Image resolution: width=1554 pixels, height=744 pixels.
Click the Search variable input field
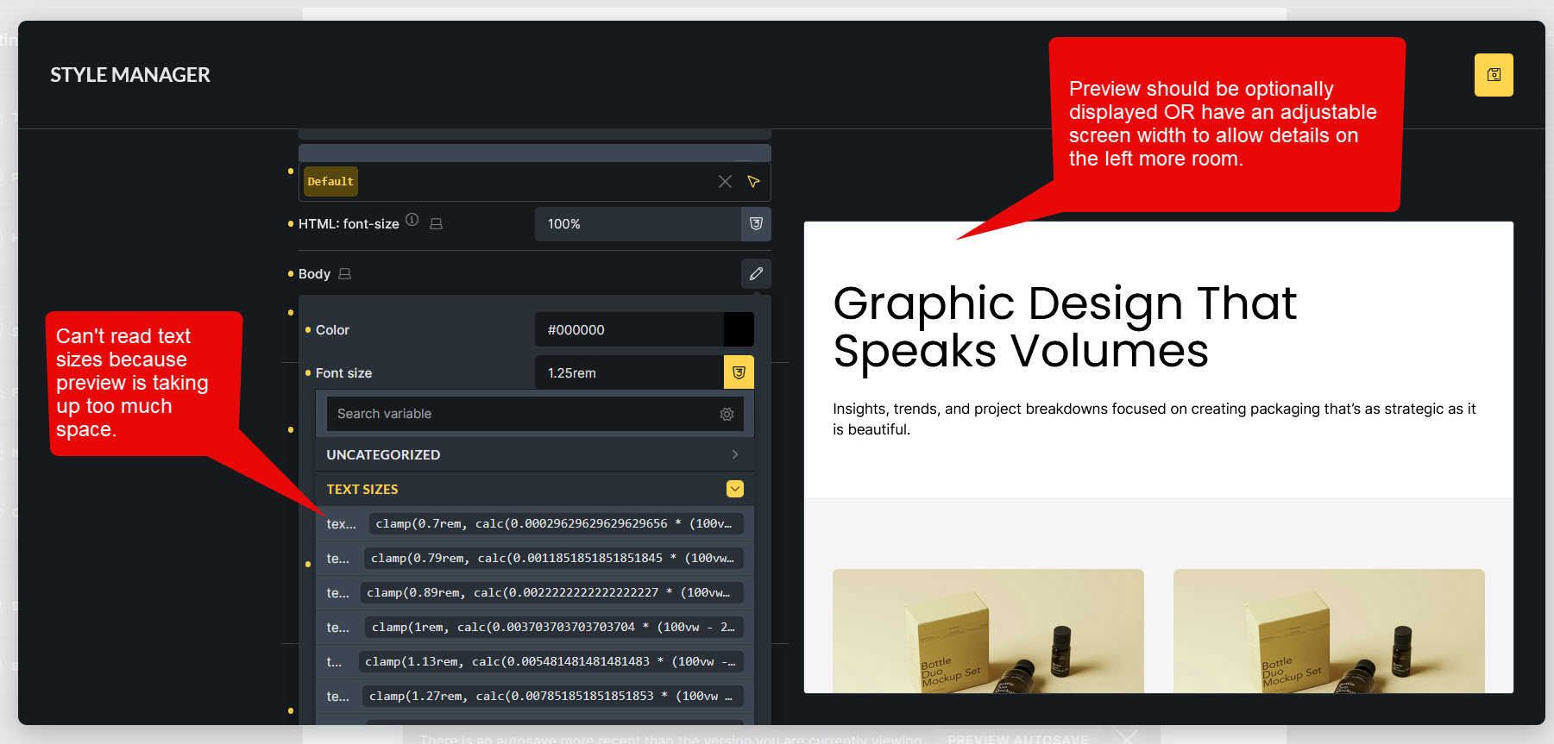(522, 415)
